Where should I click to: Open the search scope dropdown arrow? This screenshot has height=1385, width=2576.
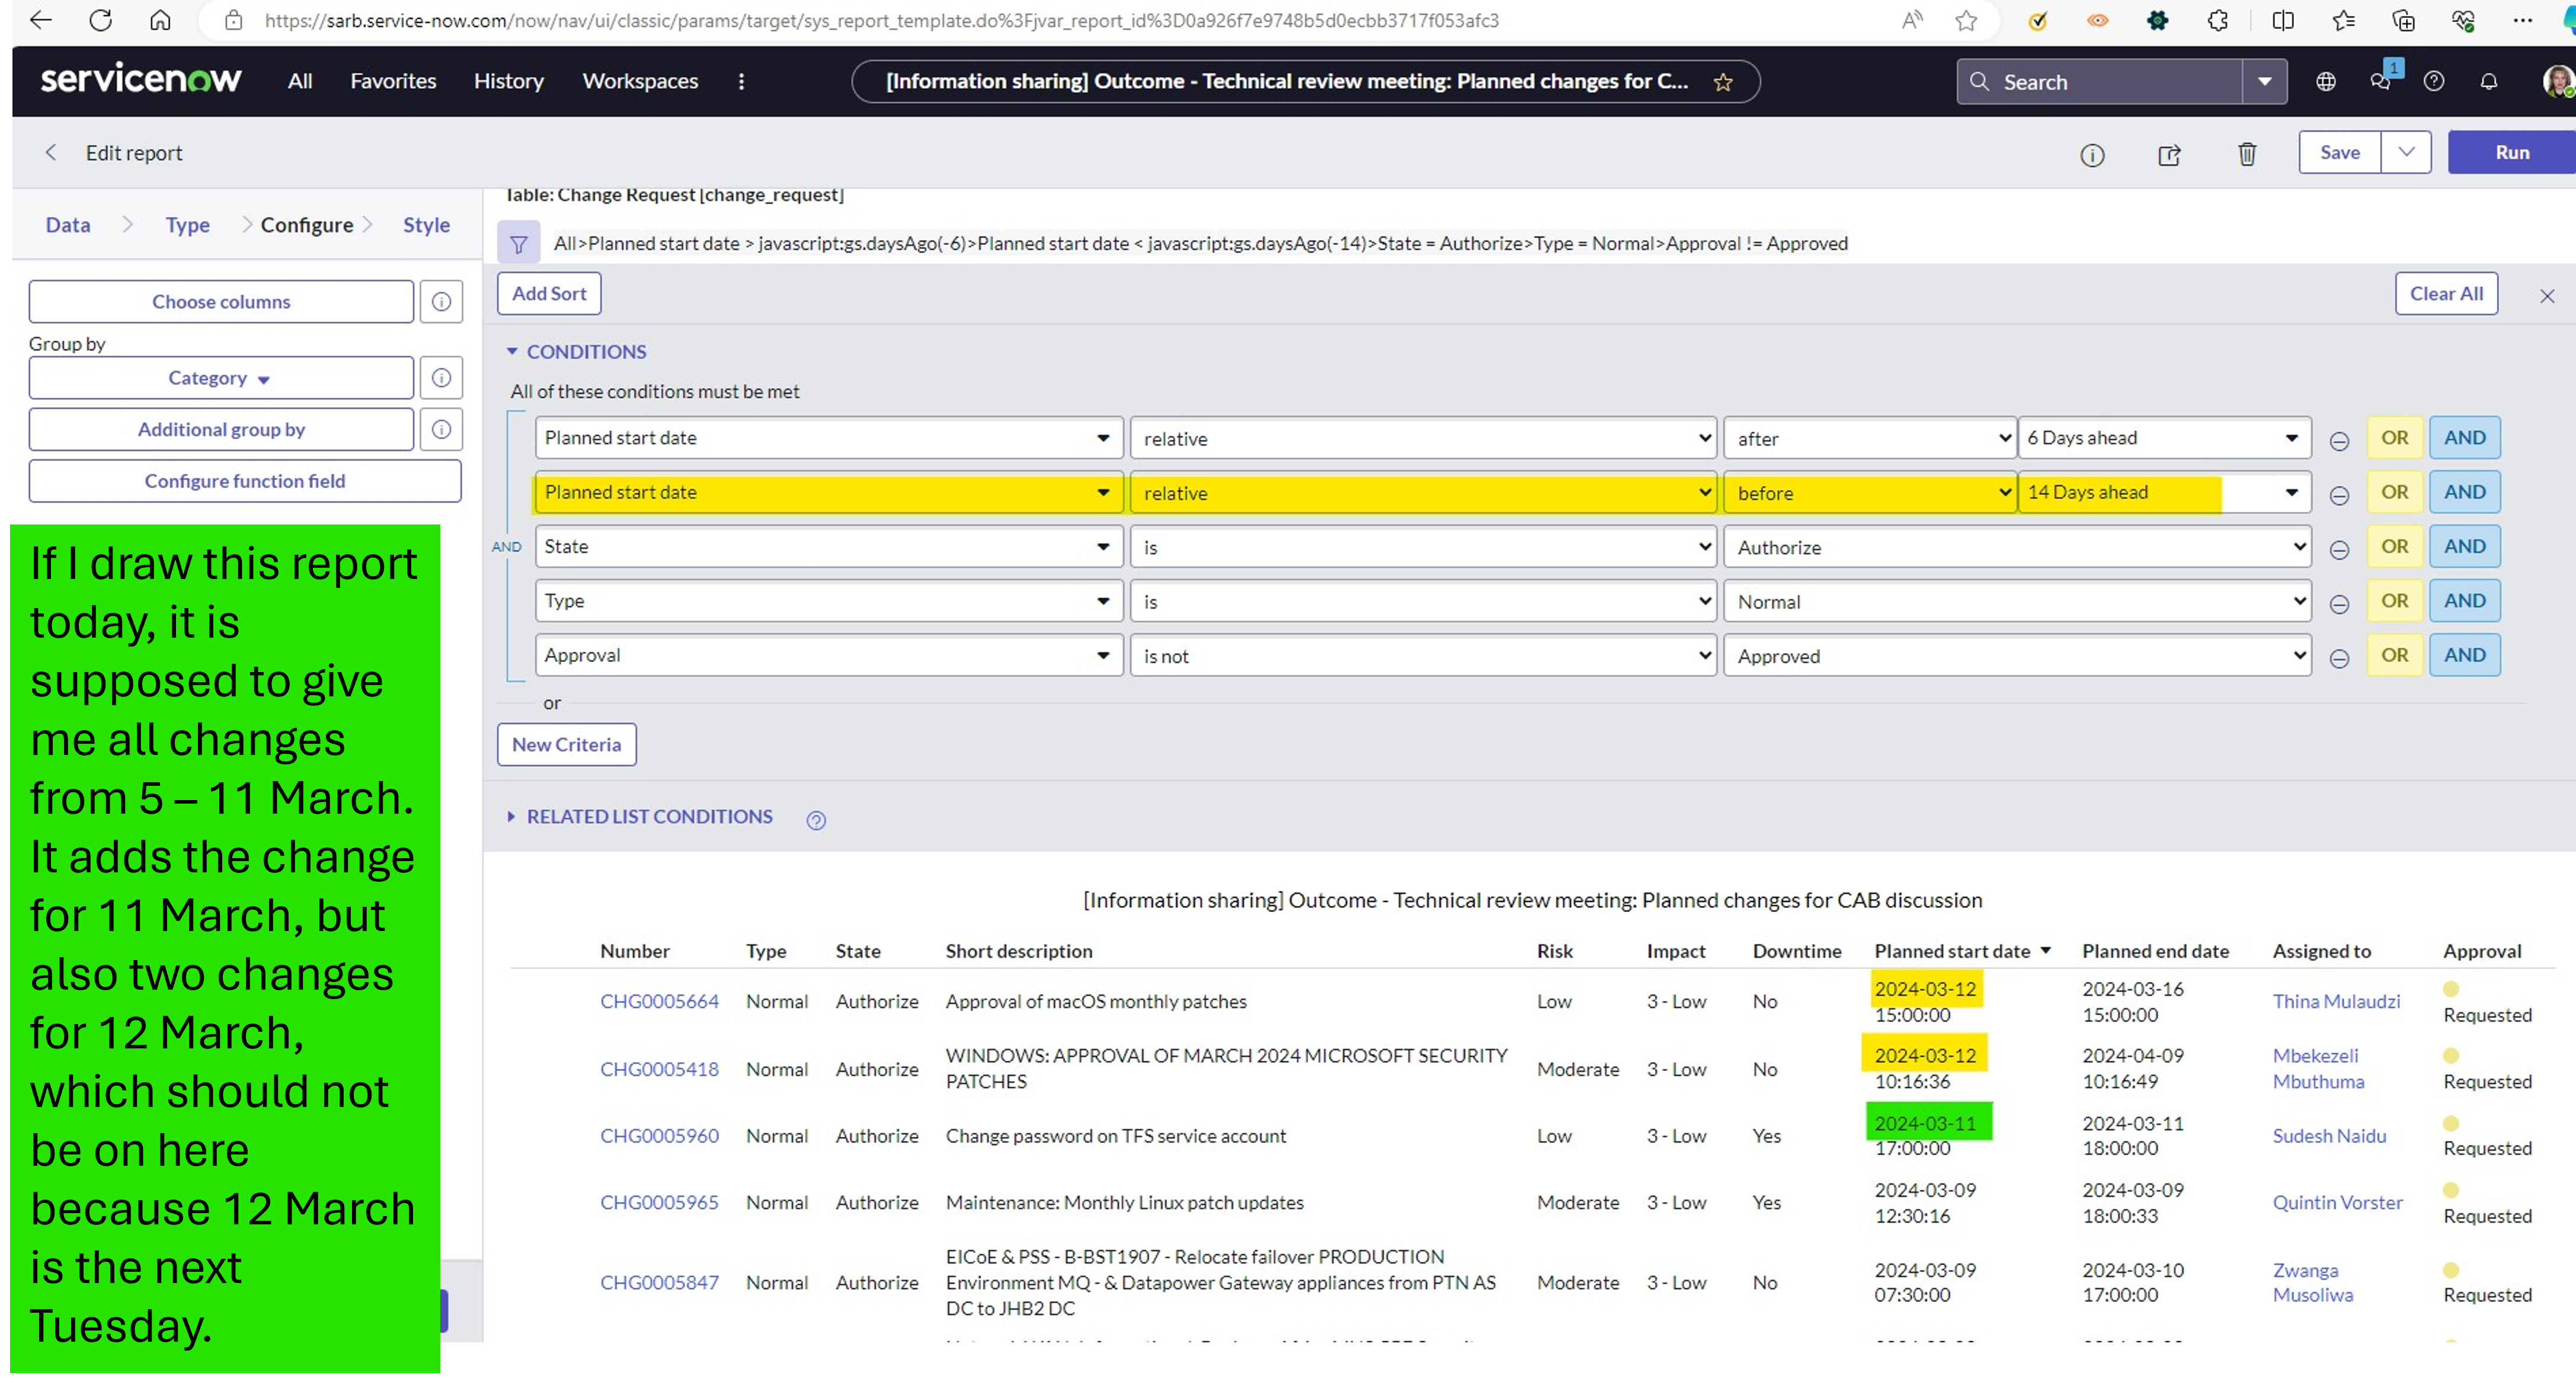click(2264, 82)
